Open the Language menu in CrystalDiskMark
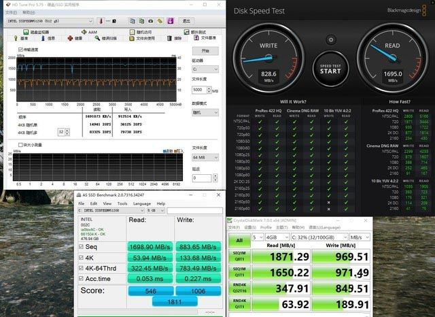This screenshot has width=435, height=317. click(x=325, y=227)
